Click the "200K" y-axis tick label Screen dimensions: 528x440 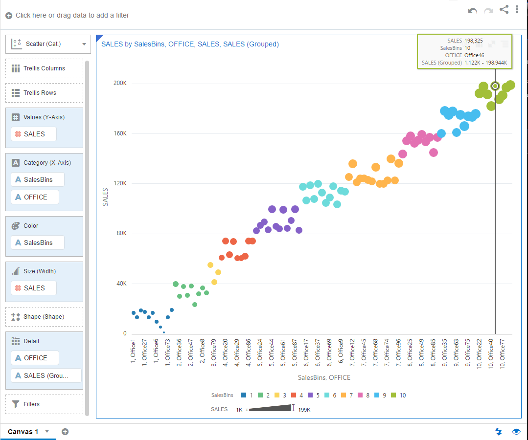pos(120,83)
